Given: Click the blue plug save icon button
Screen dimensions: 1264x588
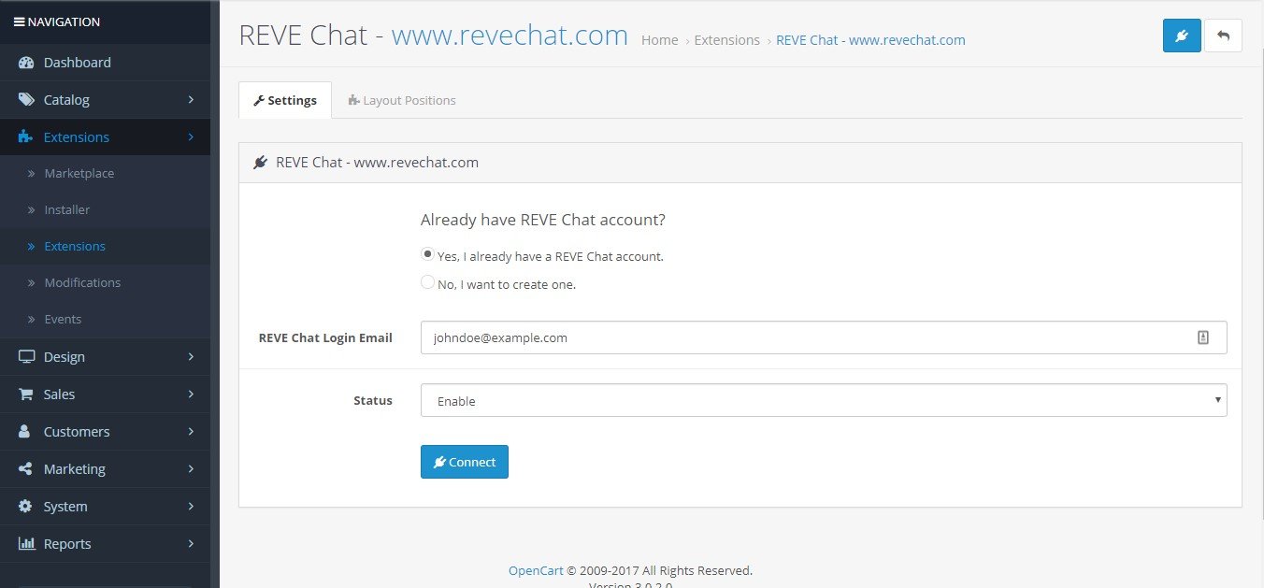Looking at the screenshot, I should click(1181, 36).
